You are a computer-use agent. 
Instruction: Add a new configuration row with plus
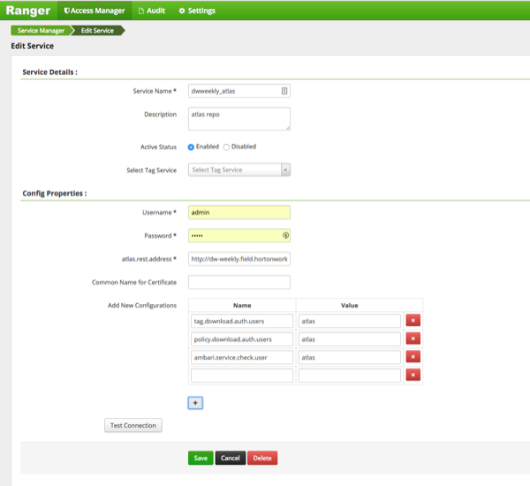(196, 402)
